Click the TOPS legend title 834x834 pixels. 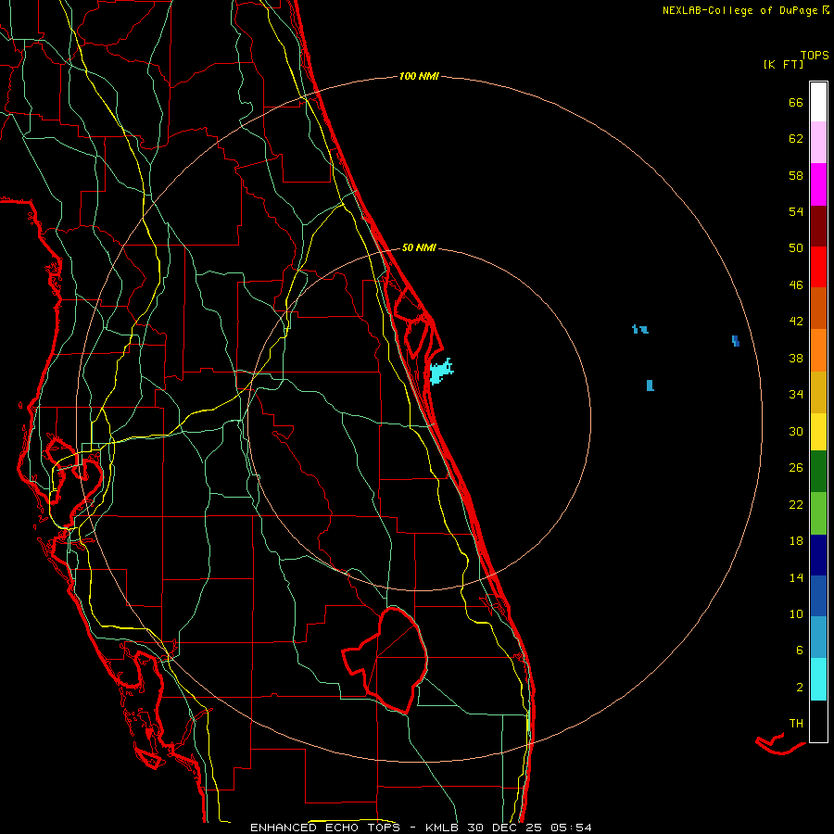(x=815, y=55)
